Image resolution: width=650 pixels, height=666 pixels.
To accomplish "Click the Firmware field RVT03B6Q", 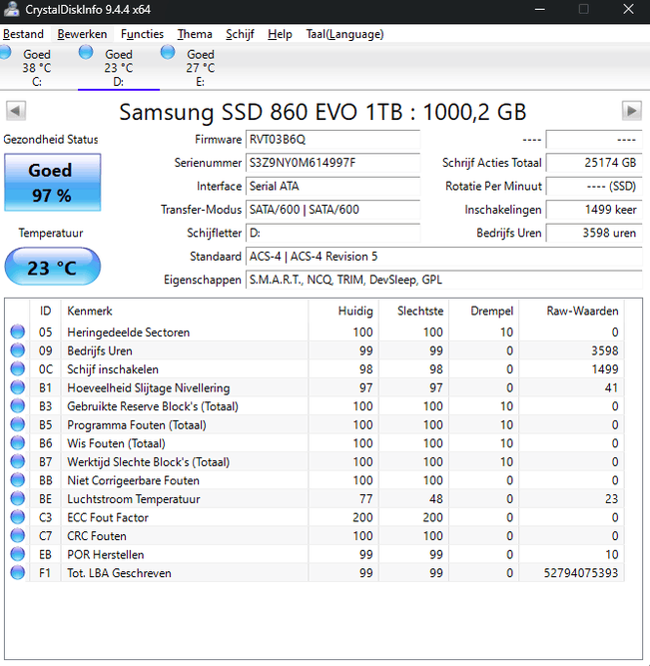I will point(332,140).
